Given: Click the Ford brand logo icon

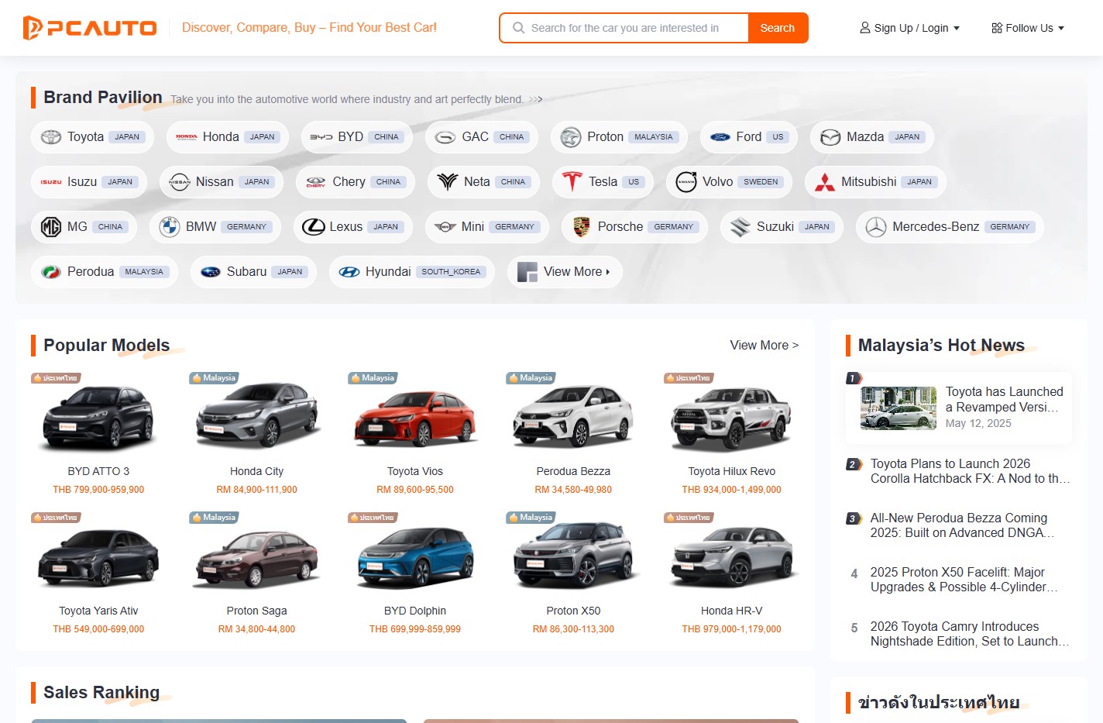Looking at the screenshot, I should tap(720, 137).
